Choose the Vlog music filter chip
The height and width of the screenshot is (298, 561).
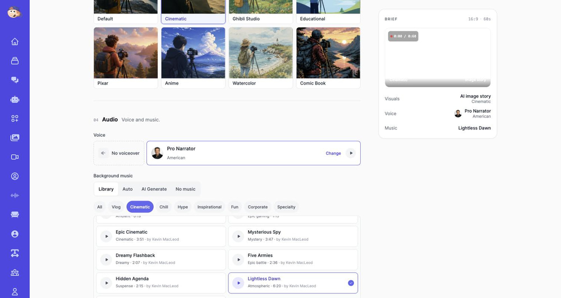(116, 207)
